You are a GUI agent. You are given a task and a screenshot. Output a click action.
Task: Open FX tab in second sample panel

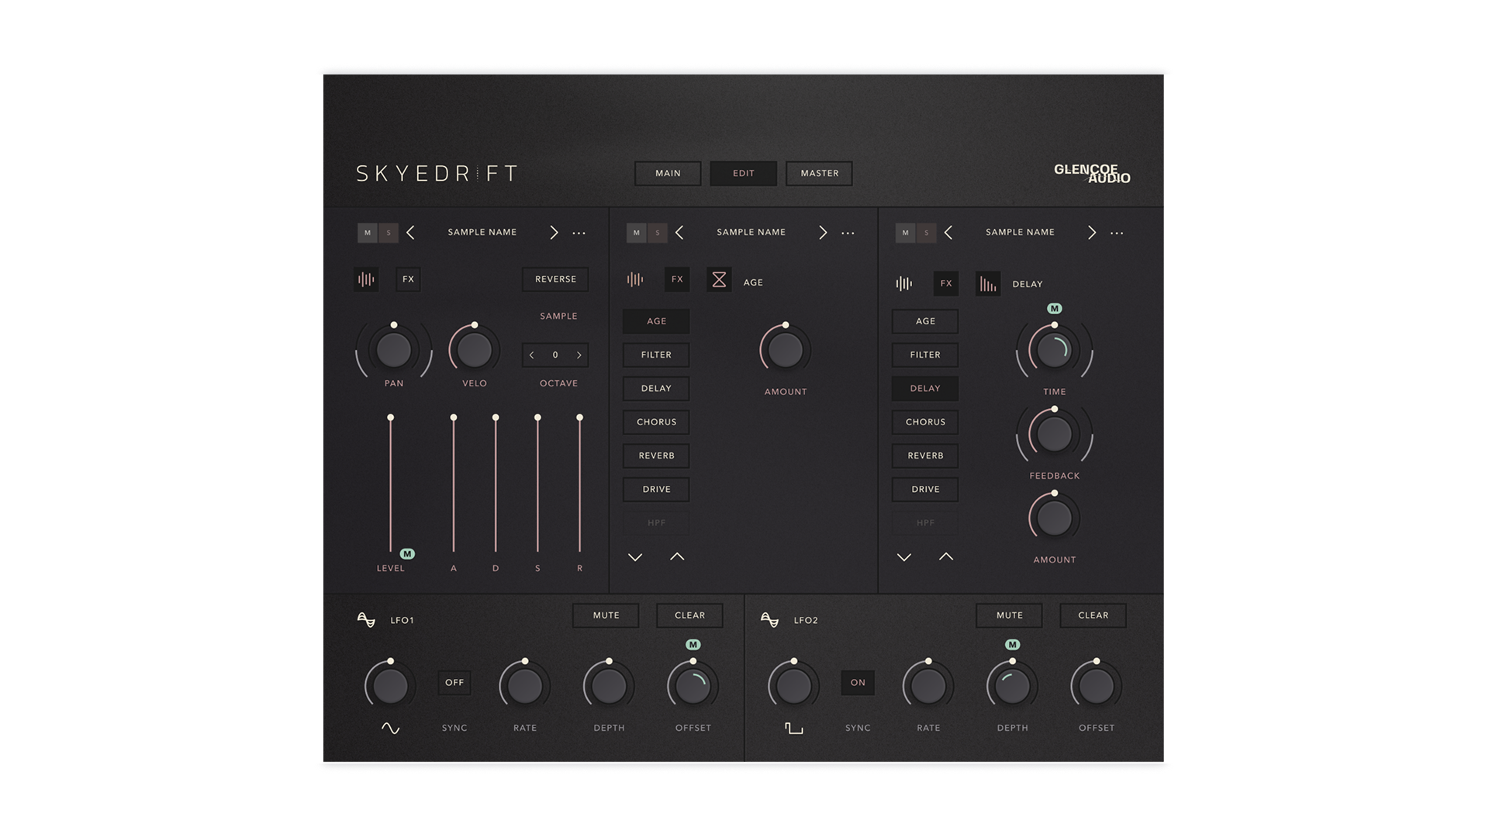pyautogui.click(x=677, y=279)
